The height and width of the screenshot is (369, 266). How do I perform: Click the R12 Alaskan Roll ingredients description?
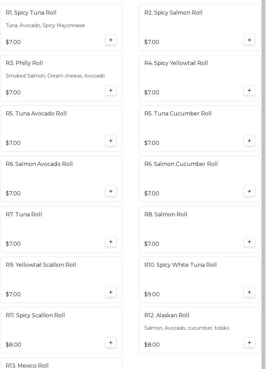(x=187, y=328)
